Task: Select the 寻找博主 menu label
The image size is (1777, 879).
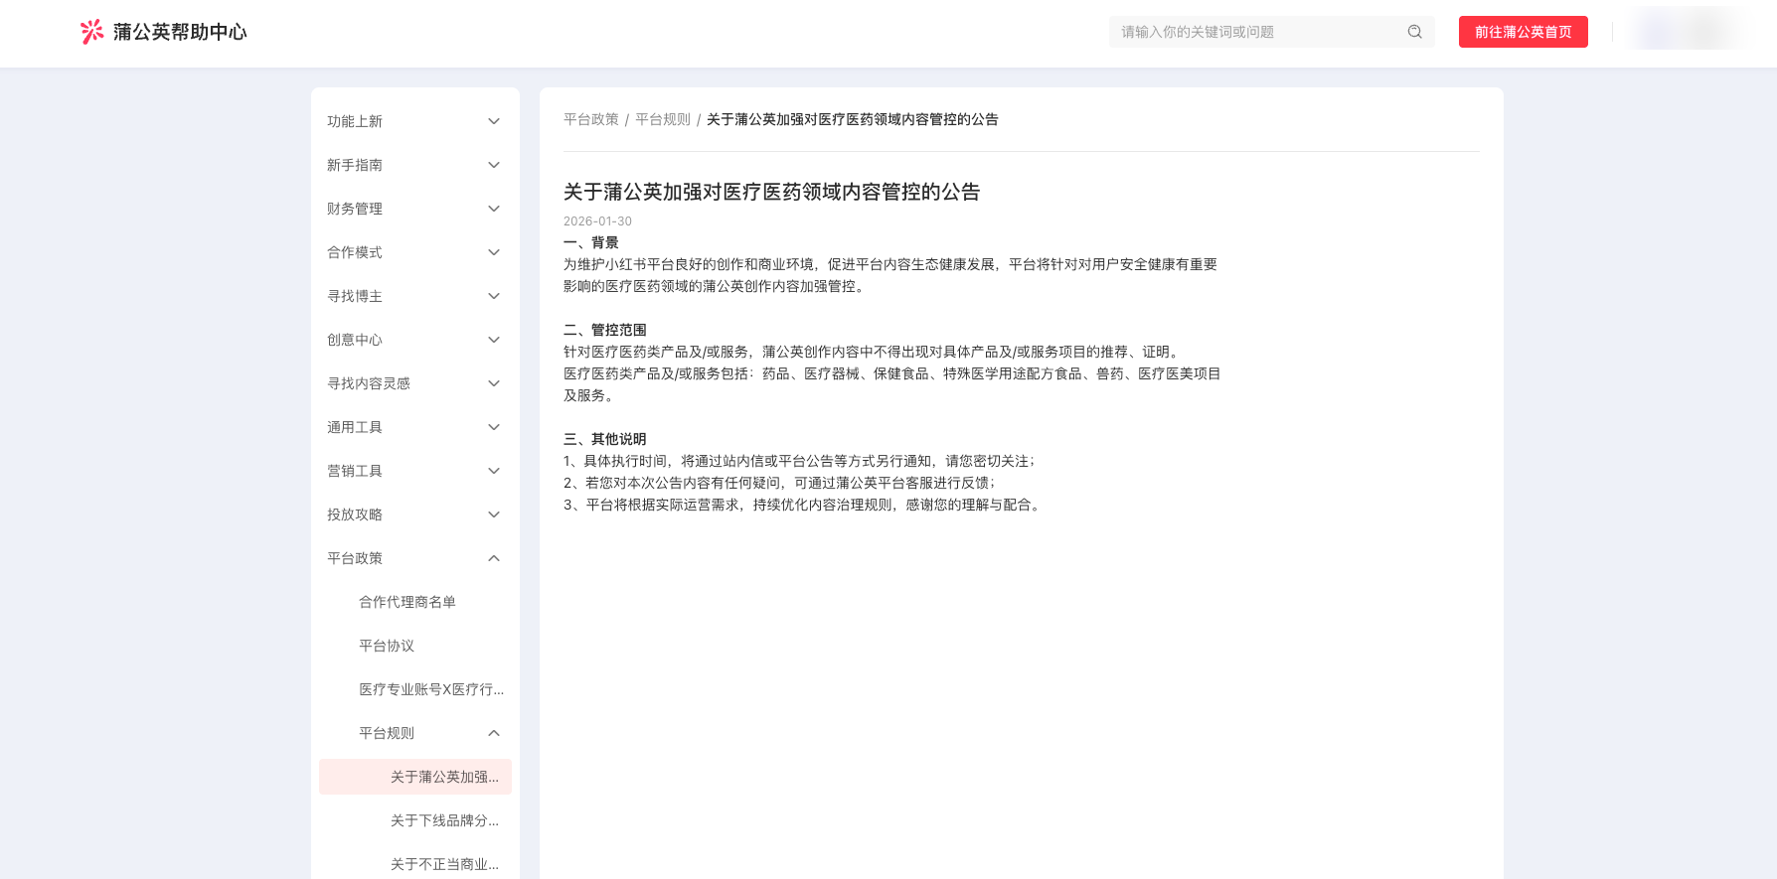Action: (355, 296)
